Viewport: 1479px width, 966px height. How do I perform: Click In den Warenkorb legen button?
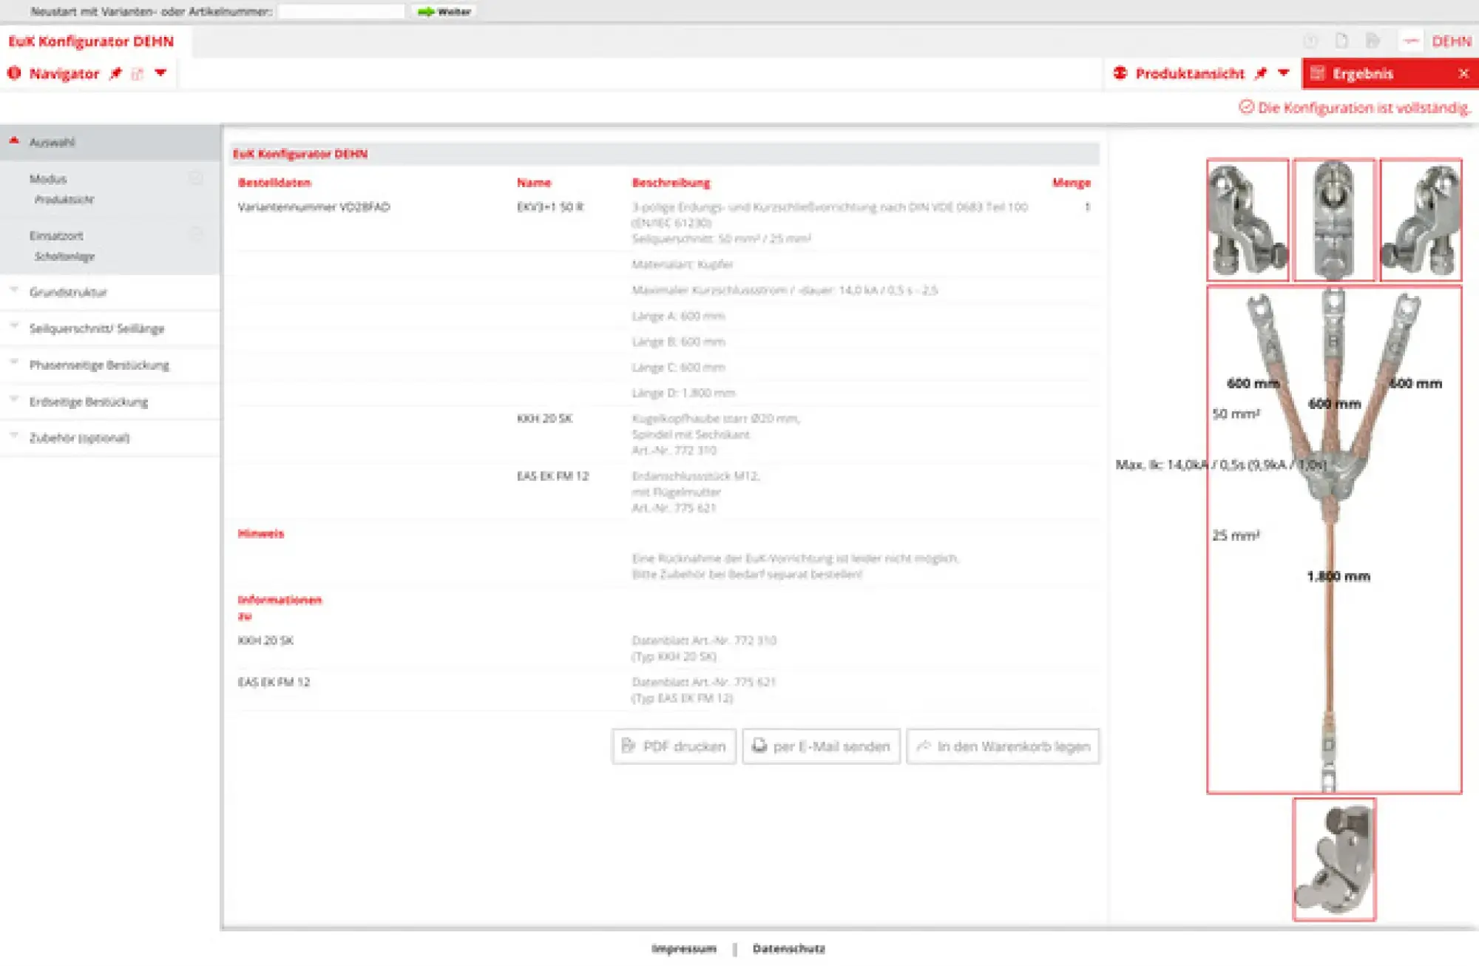point(1003,746)
